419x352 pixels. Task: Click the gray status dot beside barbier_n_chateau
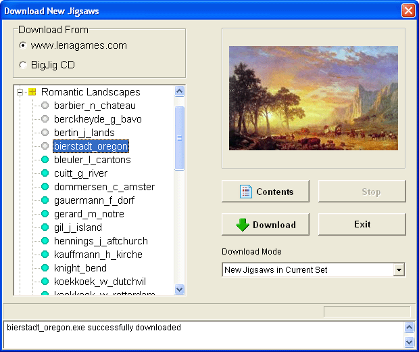[x=45, y=106]
